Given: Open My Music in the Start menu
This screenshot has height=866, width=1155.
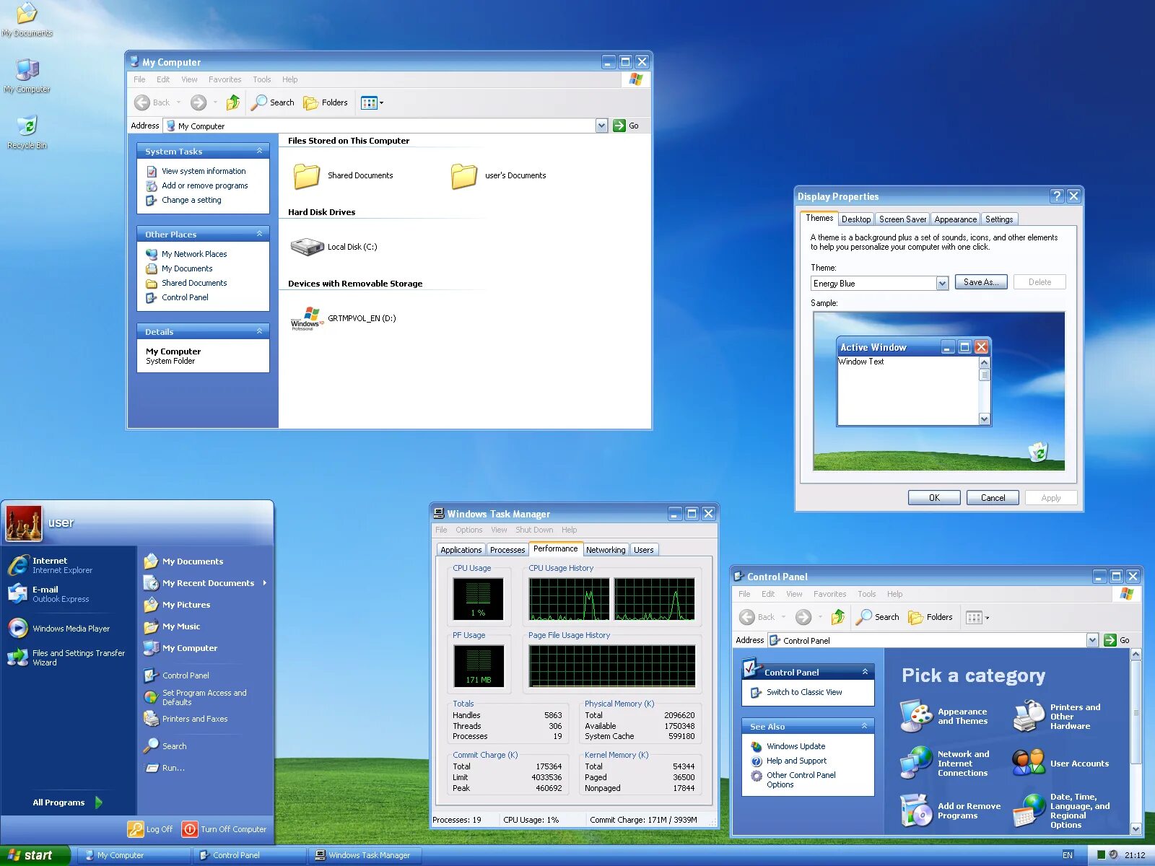Looking at the screenshot, I should tap(172, 626).
